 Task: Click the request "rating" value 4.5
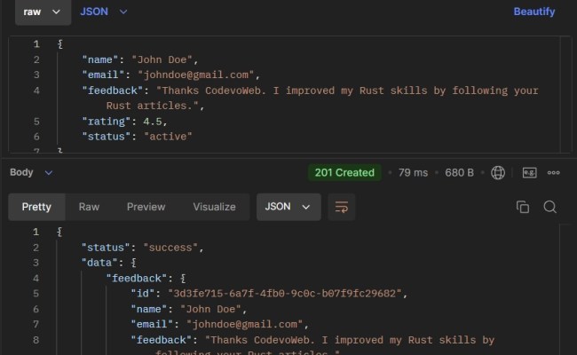pos(153,122)
